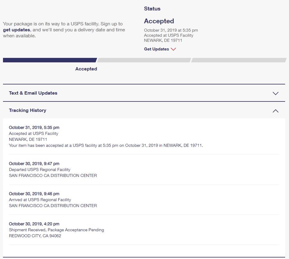Viewport: 289px width, 259px height.
Task: Click the Text & Email Updates heading
Action: point(33,93)
